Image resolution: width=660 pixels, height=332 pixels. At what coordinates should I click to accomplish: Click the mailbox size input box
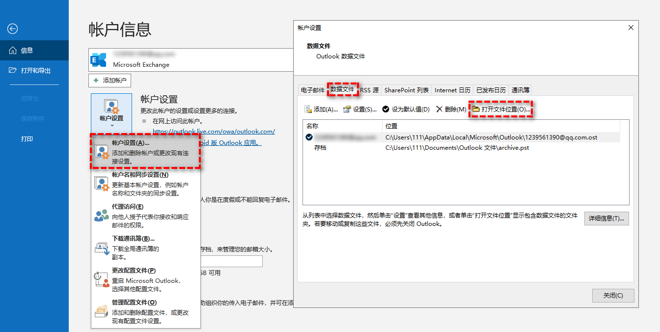(x=231, y=261)
